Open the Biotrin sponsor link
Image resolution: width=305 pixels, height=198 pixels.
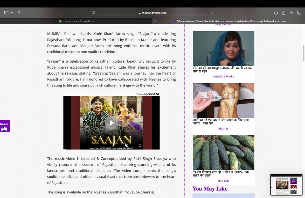click(x=223, y=128)
